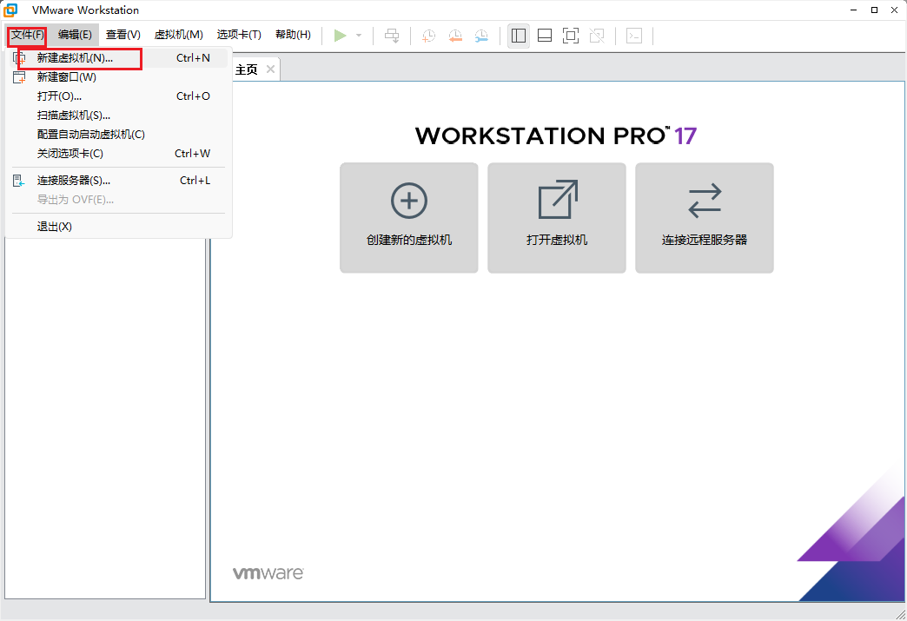Image resolution: width=907 pixels, height=621 pixels.
Task: Click the green power on play button
Action: (x=341, y=36)
